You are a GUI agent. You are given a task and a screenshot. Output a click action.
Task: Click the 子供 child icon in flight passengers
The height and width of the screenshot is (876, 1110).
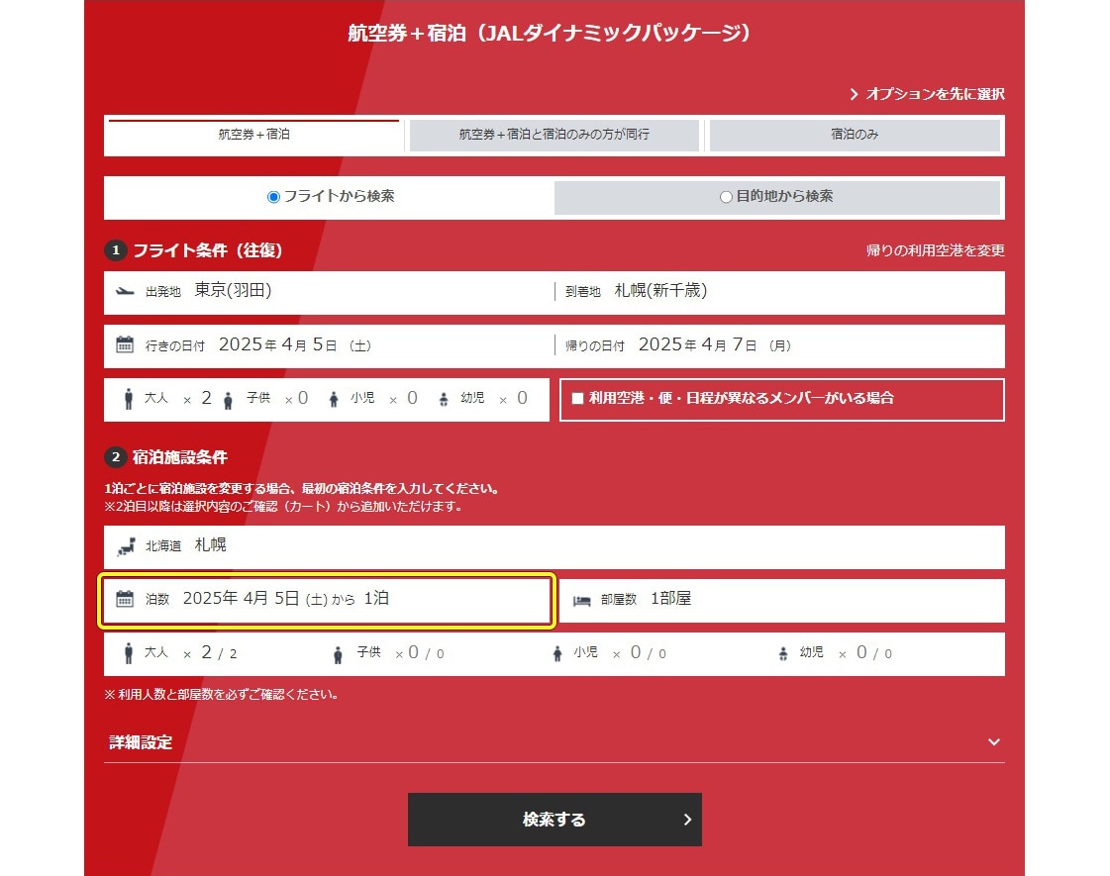coord(228,401)
